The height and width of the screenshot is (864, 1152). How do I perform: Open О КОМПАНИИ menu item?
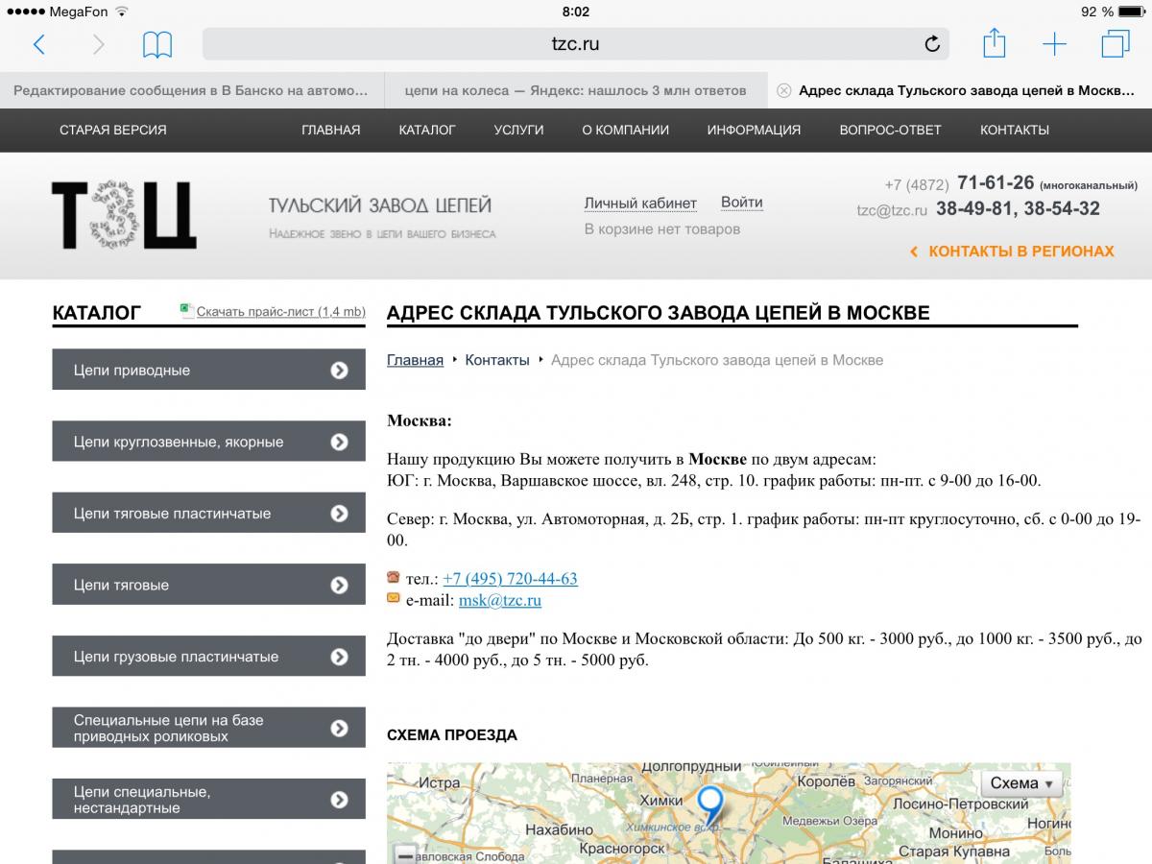tap(625, 130)
